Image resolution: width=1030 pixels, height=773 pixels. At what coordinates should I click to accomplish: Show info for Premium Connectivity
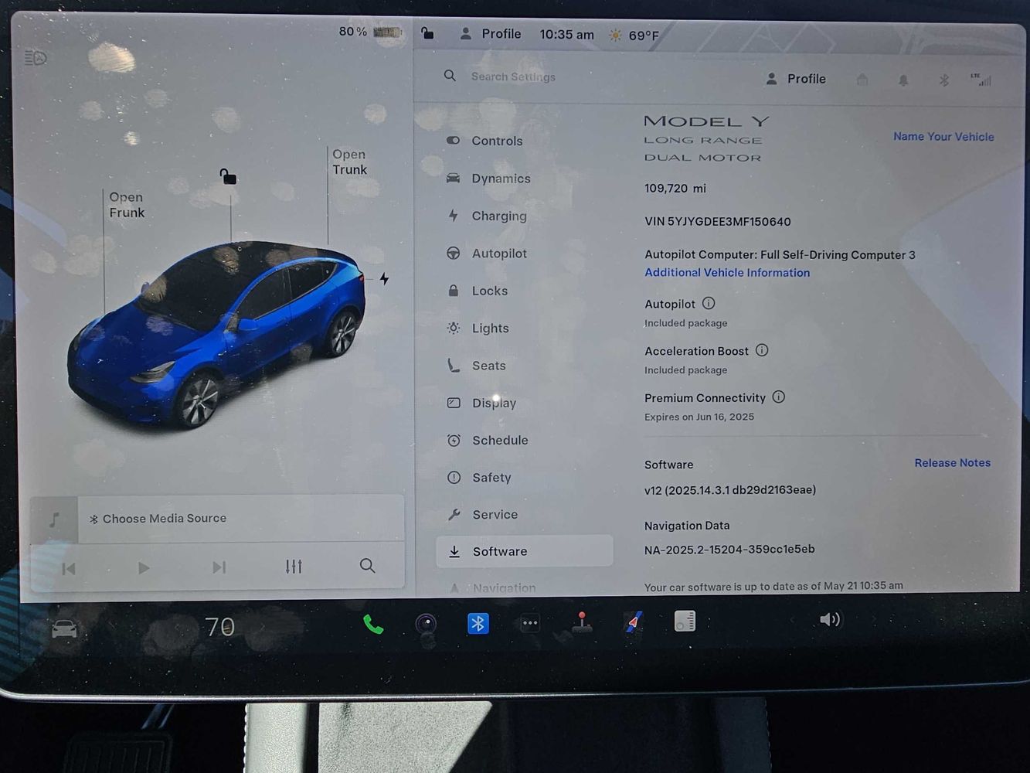pyautogui.click(x=779, y=397)
